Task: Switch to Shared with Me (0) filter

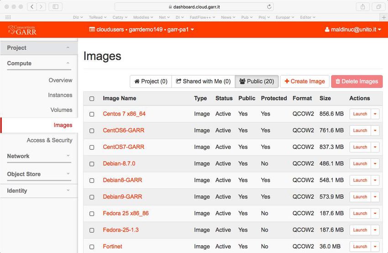Action: tap(203, 81)
